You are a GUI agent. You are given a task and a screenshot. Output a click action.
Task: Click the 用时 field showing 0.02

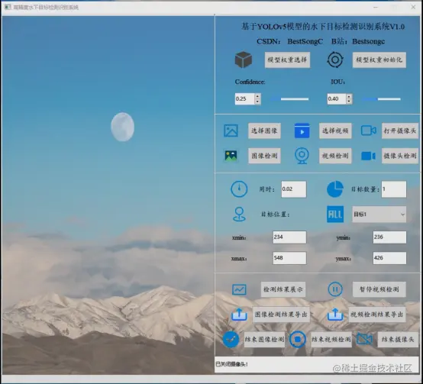294,189
